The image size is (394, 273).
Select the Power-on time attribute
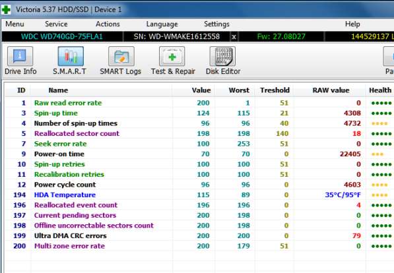59,154
